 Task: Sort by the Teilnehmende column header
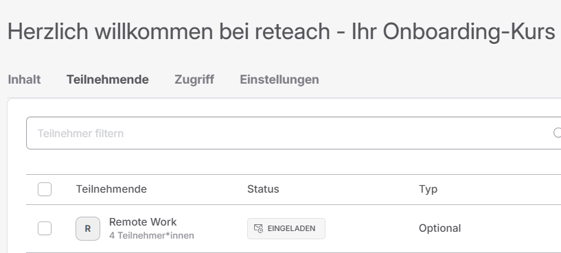(111, 189)
